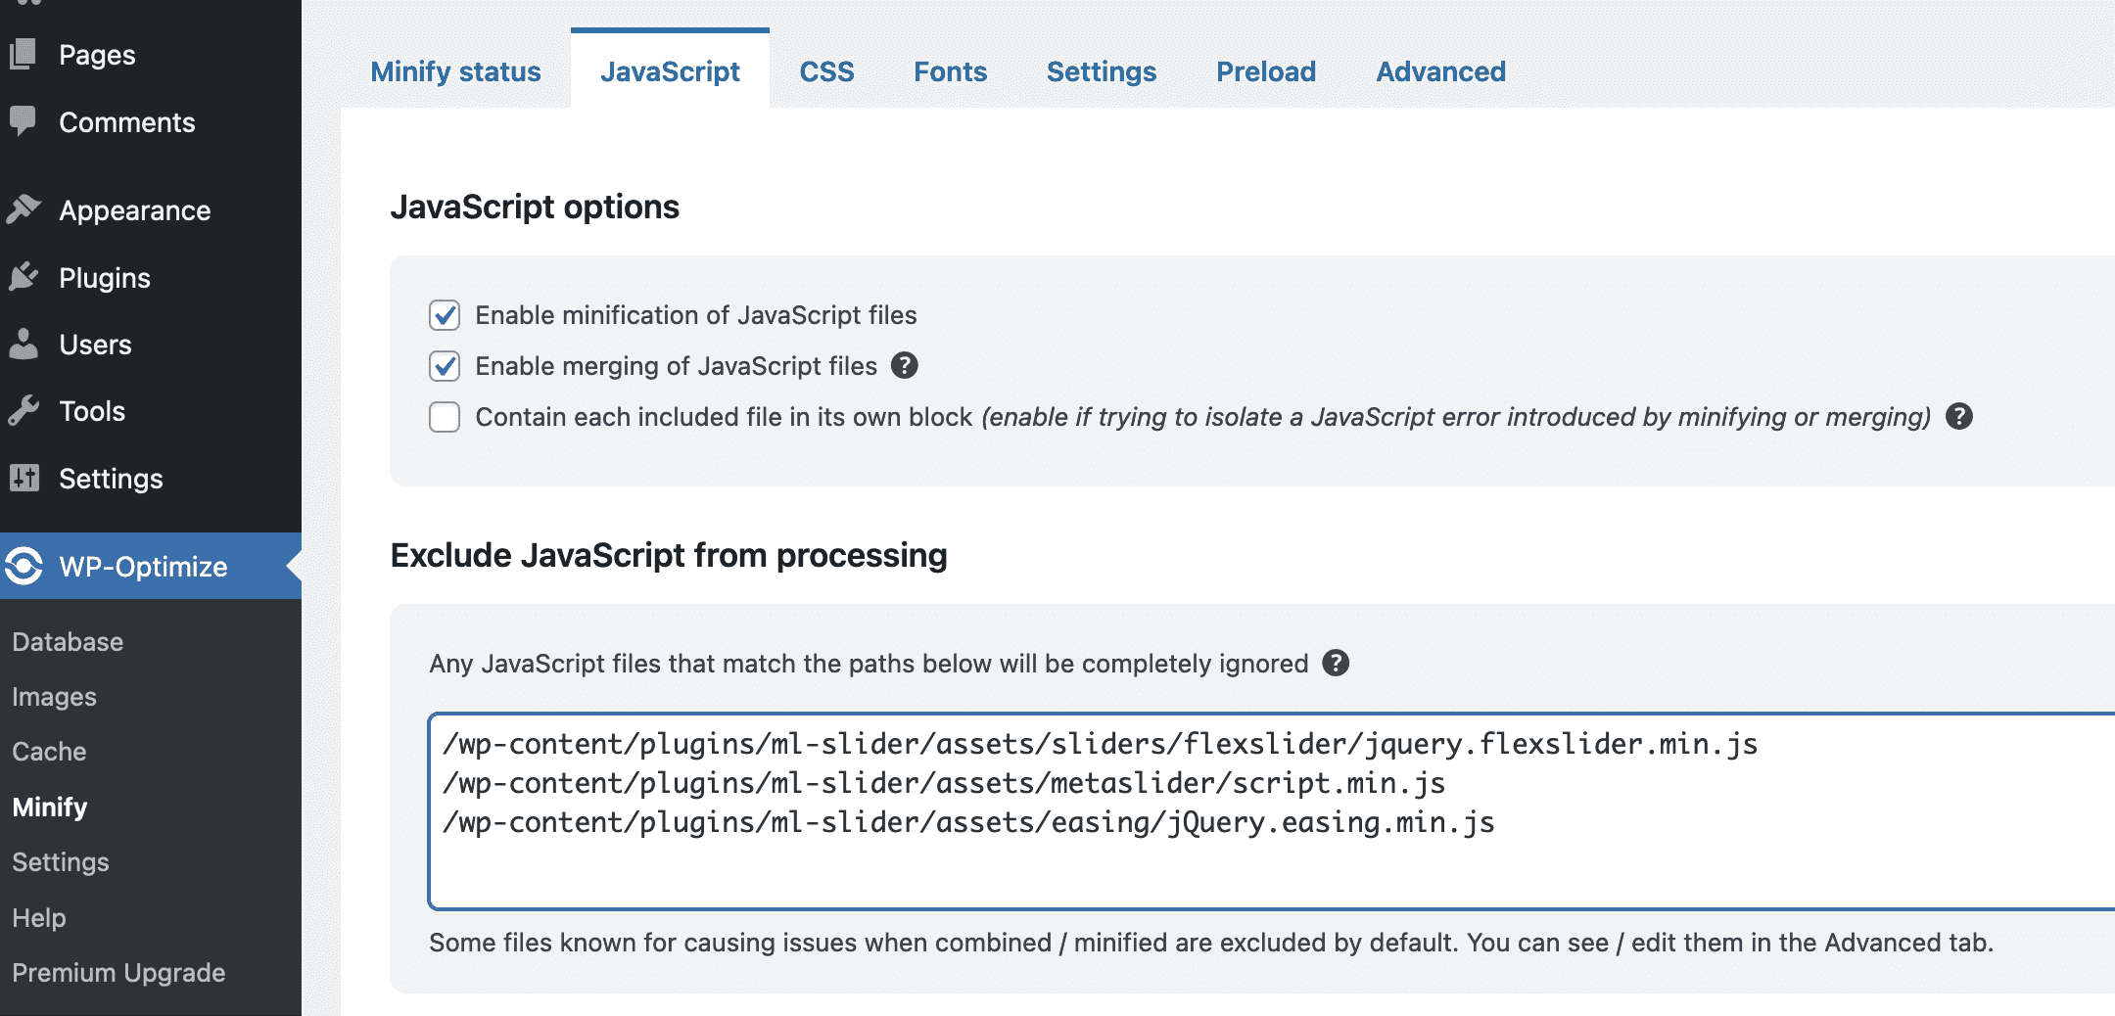Enable Contain each included file checkbox
This screenshot has height=1016, width=2115.
445,417
